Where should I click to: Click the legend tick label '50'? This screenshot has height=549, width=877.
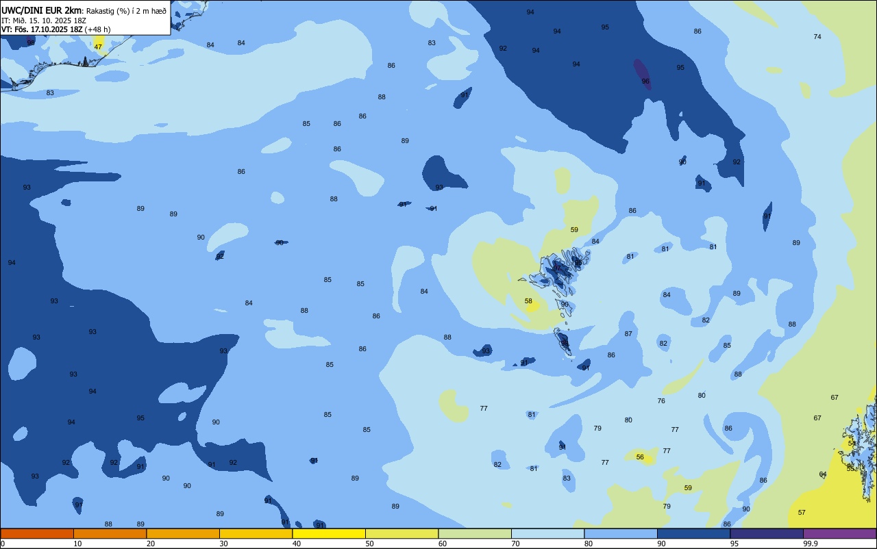pyautogui.click(x=369, y=544)
